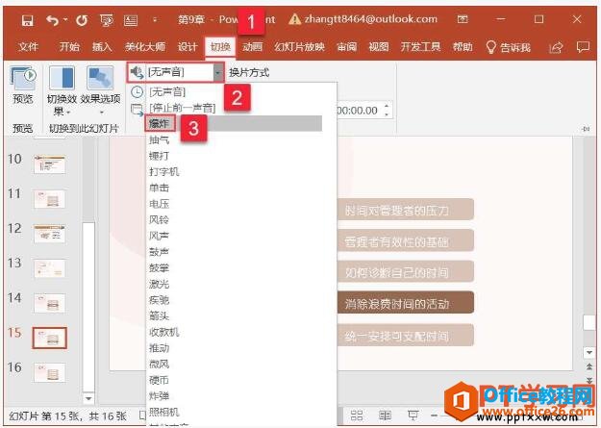Select slide 16 thumbnail
Viewport: 601px width, 428px height.
49,372
